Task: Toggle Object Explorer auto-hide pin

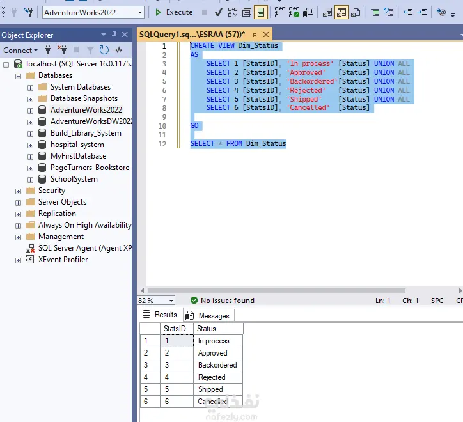Action: tap(114, 35)
